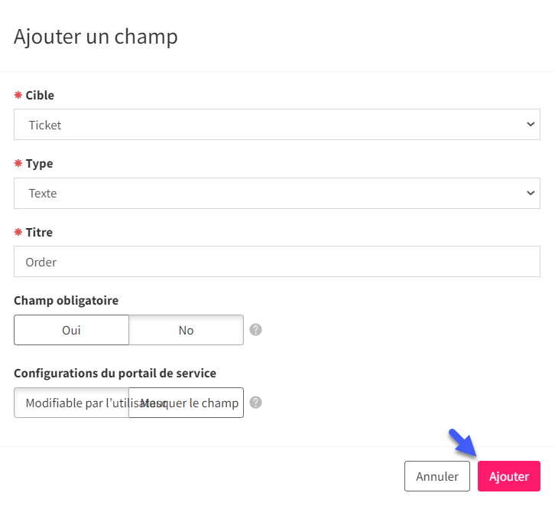The height and width of the screenshot is (506, 555).
Task: Click help icon beside Champ obligatoire
Action: point(255,330)
